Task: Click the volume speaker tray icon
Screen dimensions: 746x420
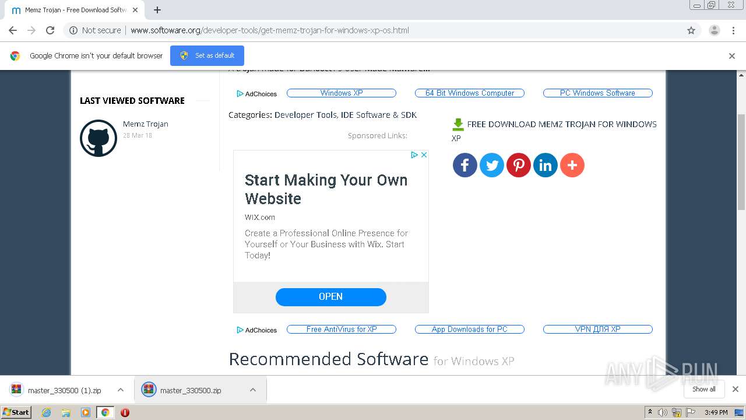Action: [662, 412]
